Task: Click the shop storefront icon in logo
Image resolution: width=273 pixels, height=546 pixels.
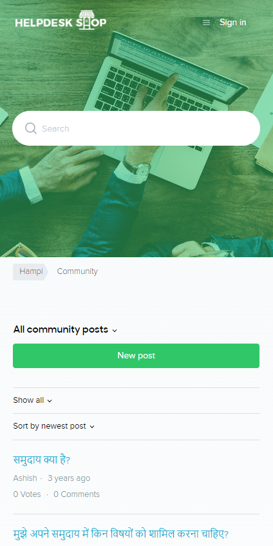Action: coord(86,20)
